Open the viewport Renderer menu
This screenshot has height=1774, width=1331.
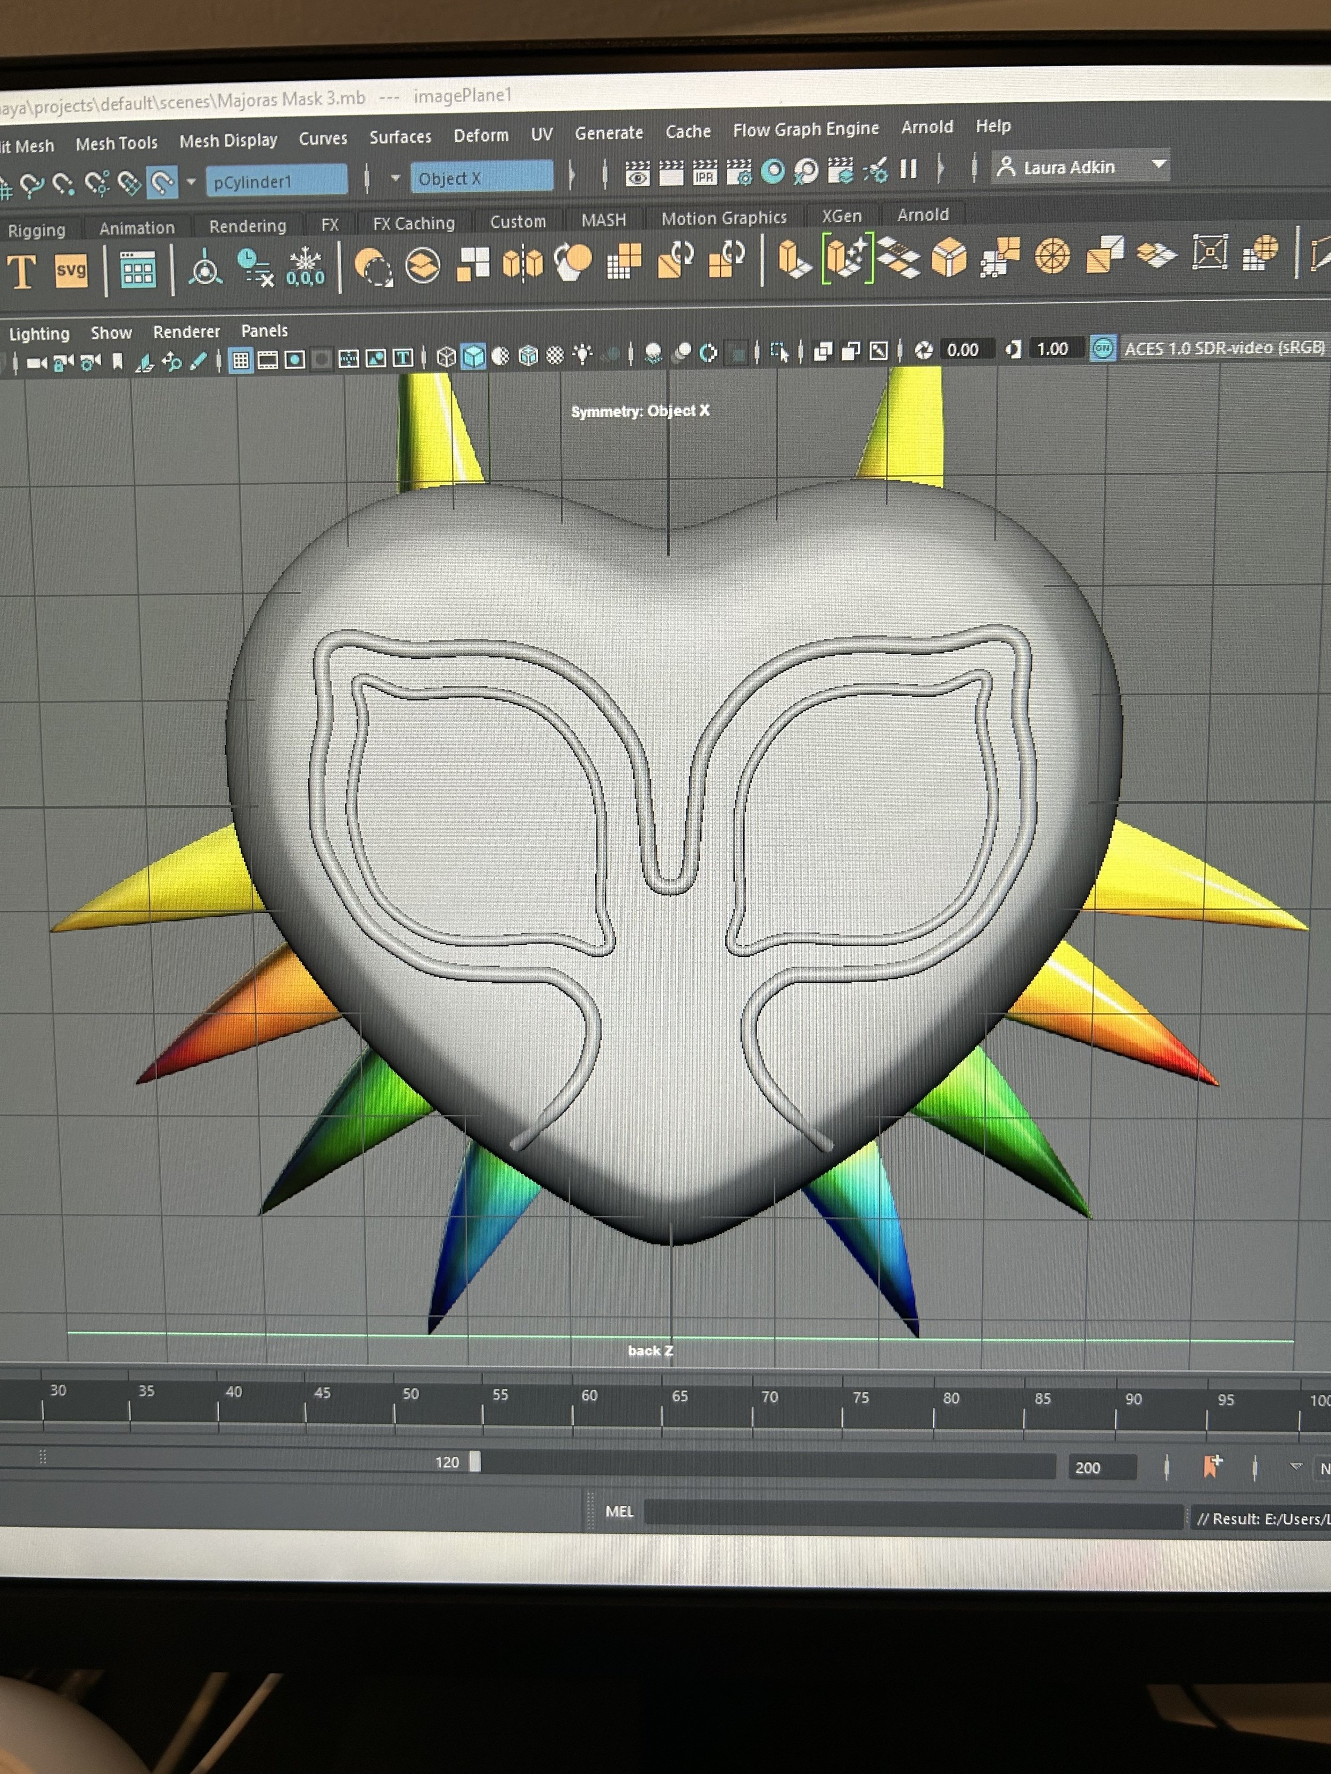pyautogui.click(x=186, y=331)
